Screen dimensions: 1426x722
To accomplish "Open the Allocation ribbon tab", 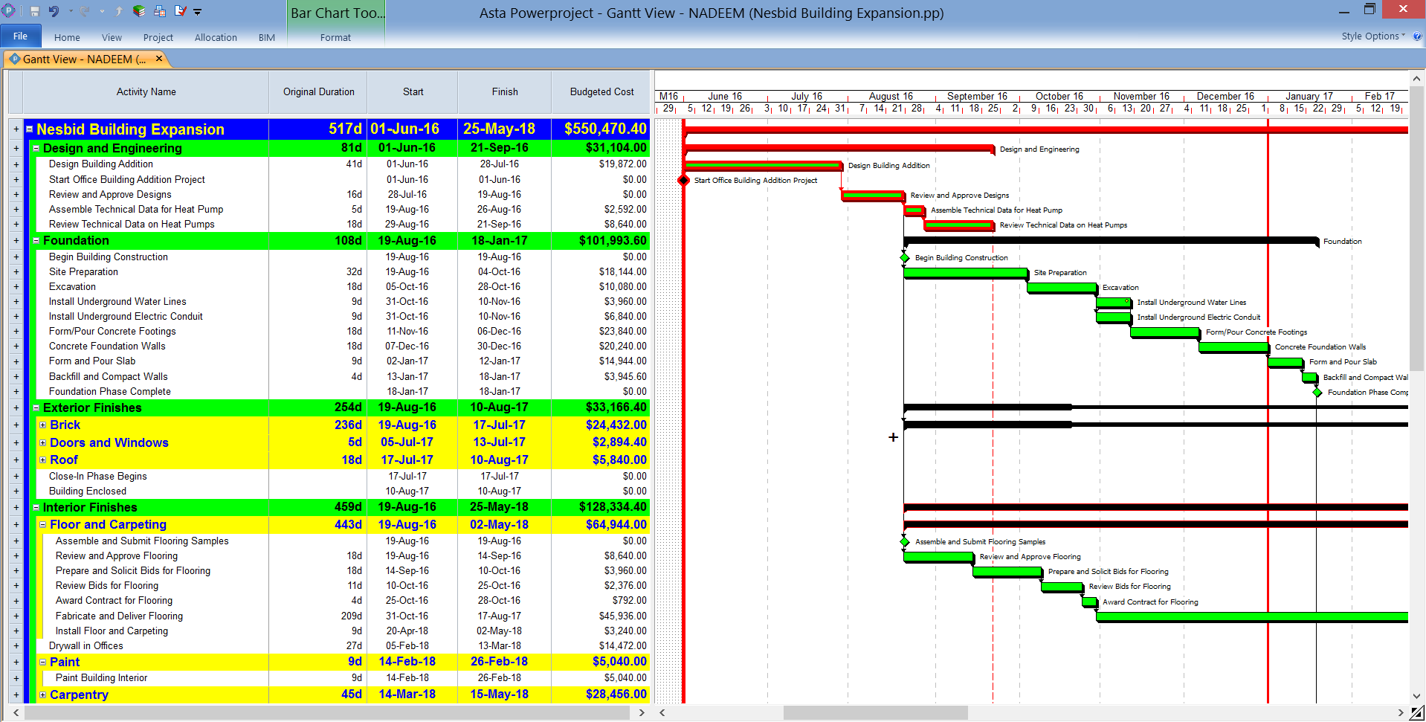I will coord(216,37).
